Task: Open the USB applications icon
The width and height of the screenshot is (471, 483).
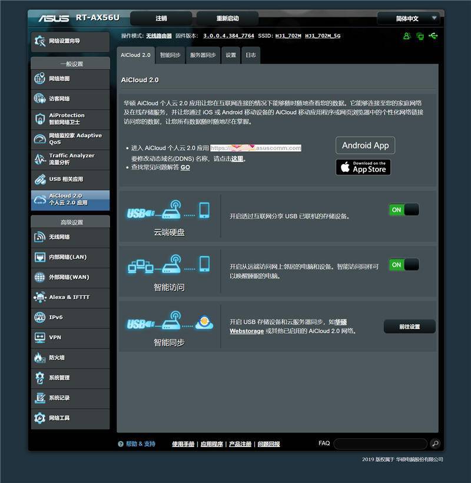Action: [x=40, y=179]
